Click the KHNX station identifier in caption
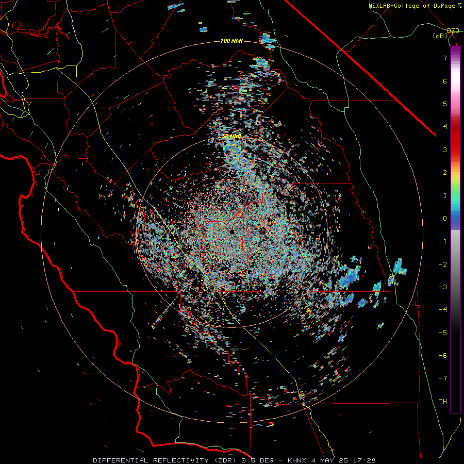This screenshot has height=464, width=464. pos(297,460)
